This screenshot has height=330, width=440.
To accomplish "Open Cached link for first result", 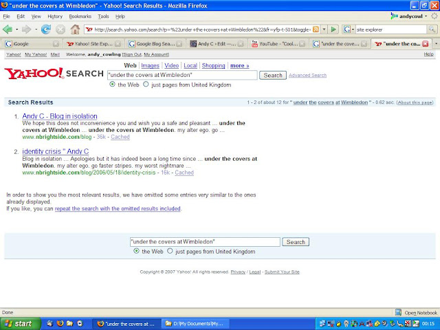I will click(x=120, y=137).
